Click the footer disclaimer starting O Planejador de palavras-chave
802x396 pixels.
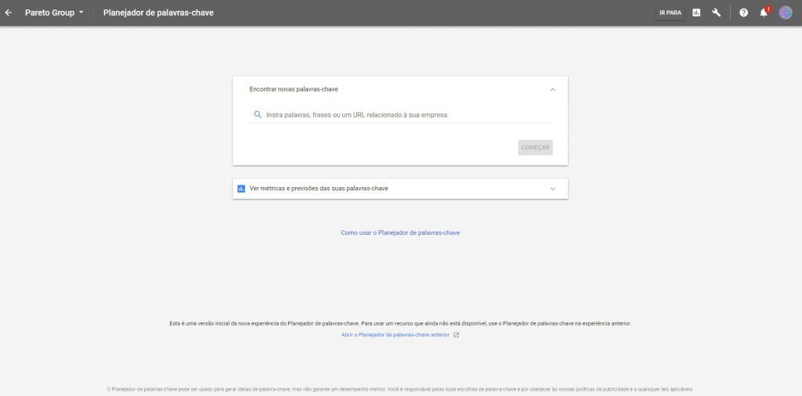click(400, 390)
